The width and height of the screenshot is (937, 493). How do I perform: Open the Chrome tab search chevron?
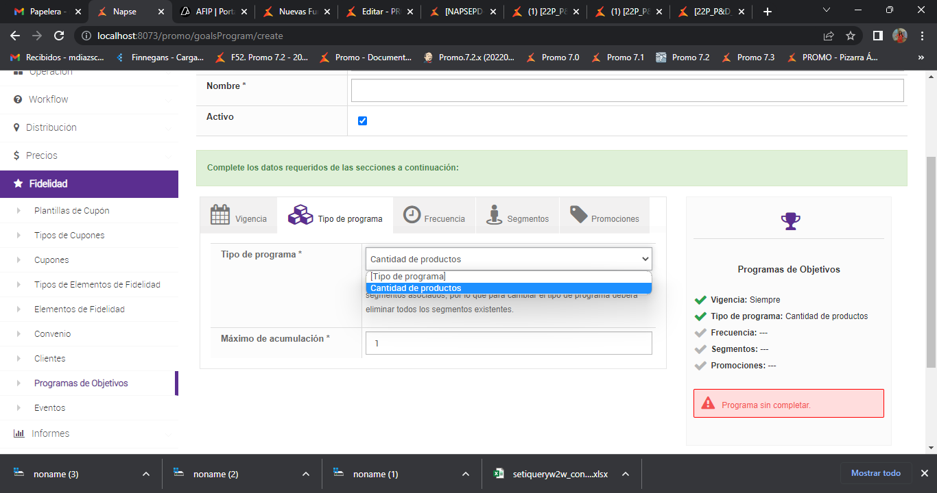(826, 10)
